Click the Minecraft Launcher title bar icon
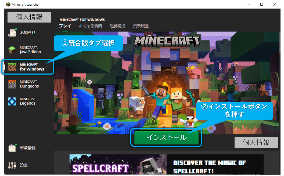 8,4
